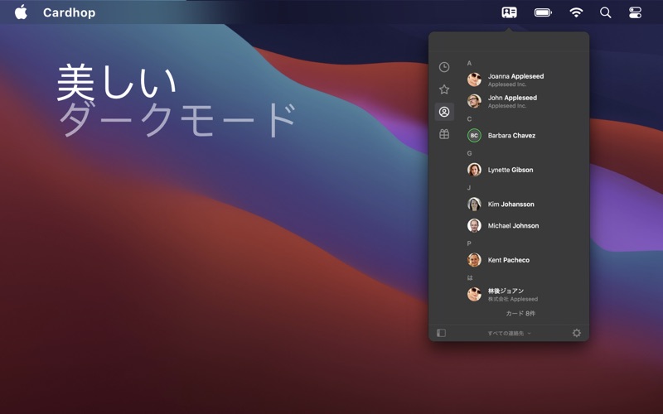Viewport: 663px width, 414px height.
Task: Select Kent Pacheco contact
Action: coord(524,260)
